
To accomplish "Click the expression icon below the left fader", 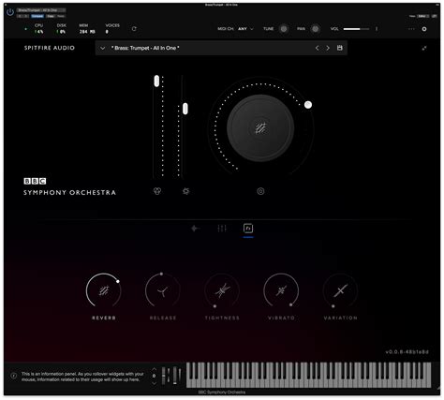I will click(157, 191).
